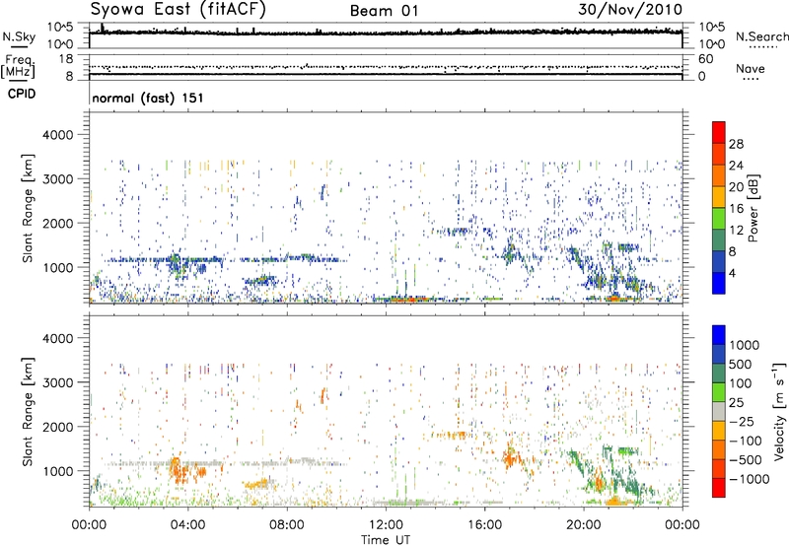The height and width of the screenshot is (546, 789).
Task: Click the red top segment of the Power colorbar
Action: [719, 132]
